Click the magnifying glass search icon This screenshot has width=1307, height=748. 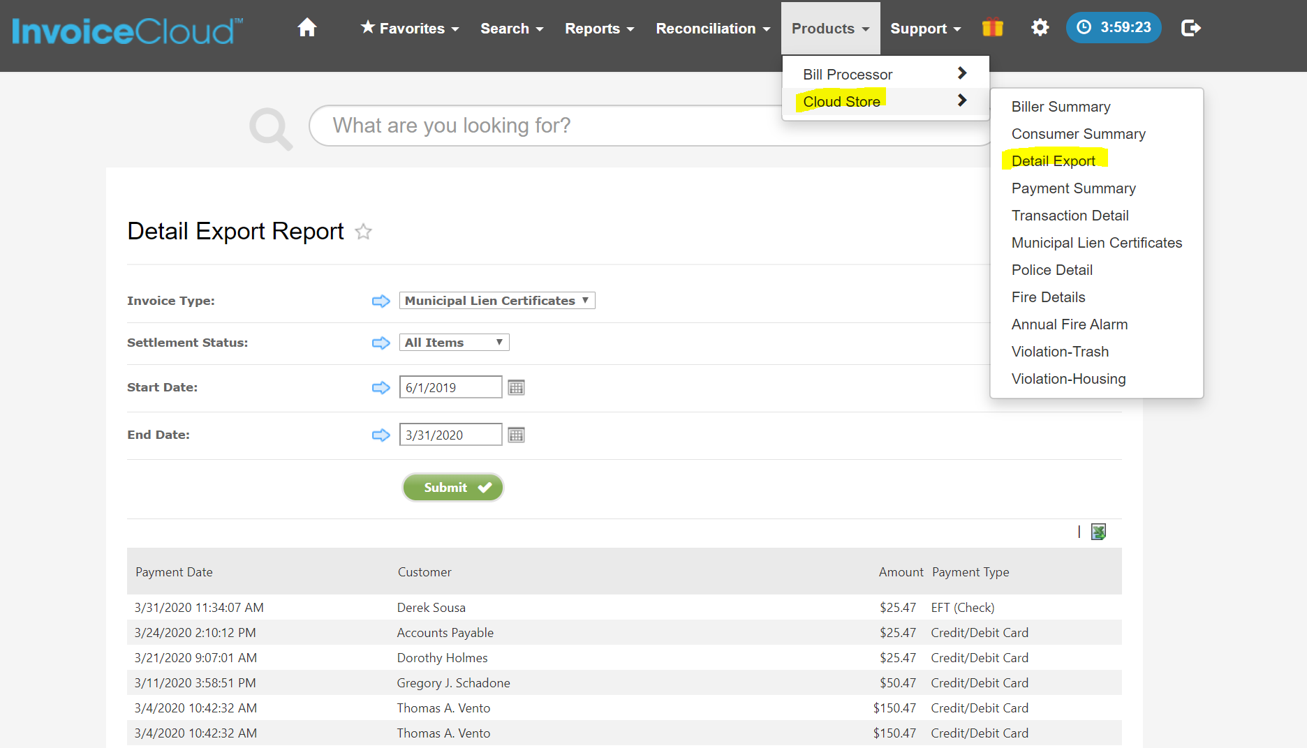point(271,128)
